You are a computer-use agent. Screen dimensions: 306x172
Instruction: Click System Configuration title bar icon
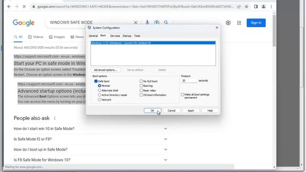coord(89,28)
